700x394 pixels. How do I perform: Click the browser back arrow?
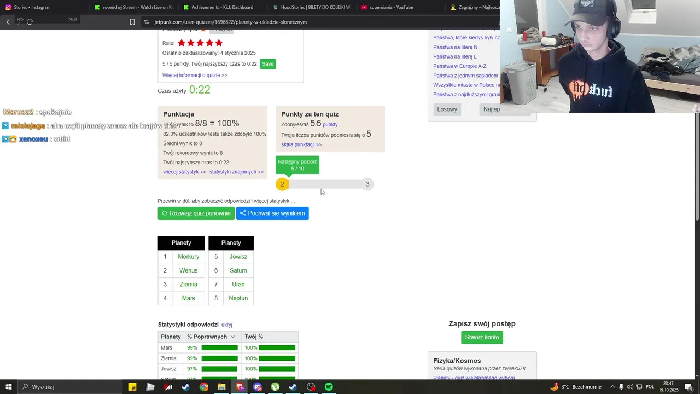point(8,22)
